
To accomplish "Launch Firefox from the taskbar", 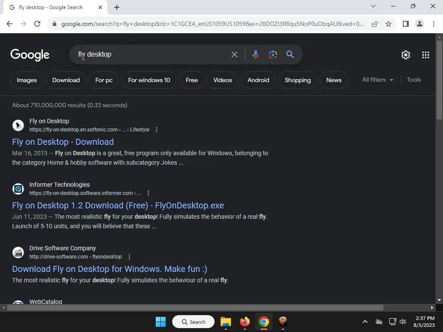I will [x=245, y=322].
